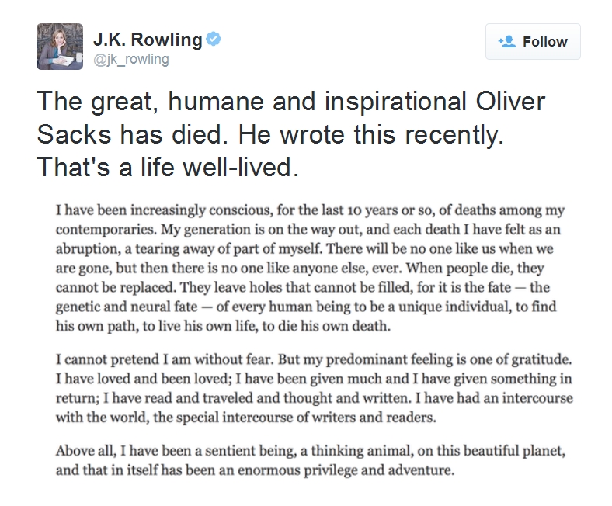Open the J.K. Rowling display name link

point(148,40)
